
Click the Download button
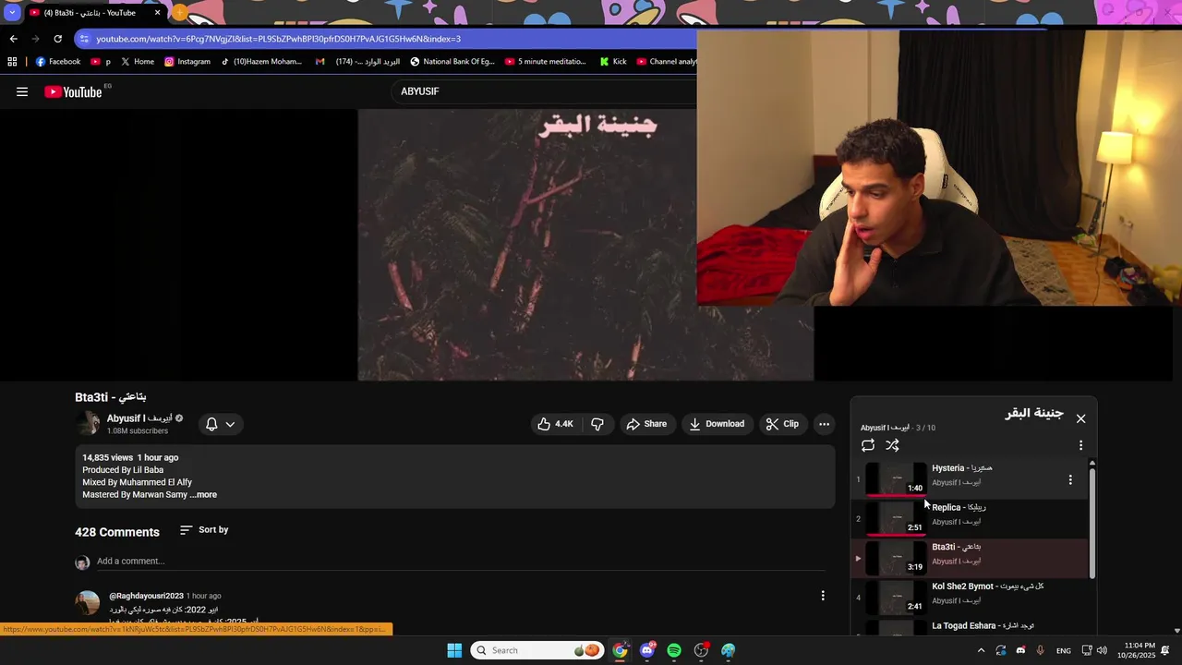[x=717, y=424]
